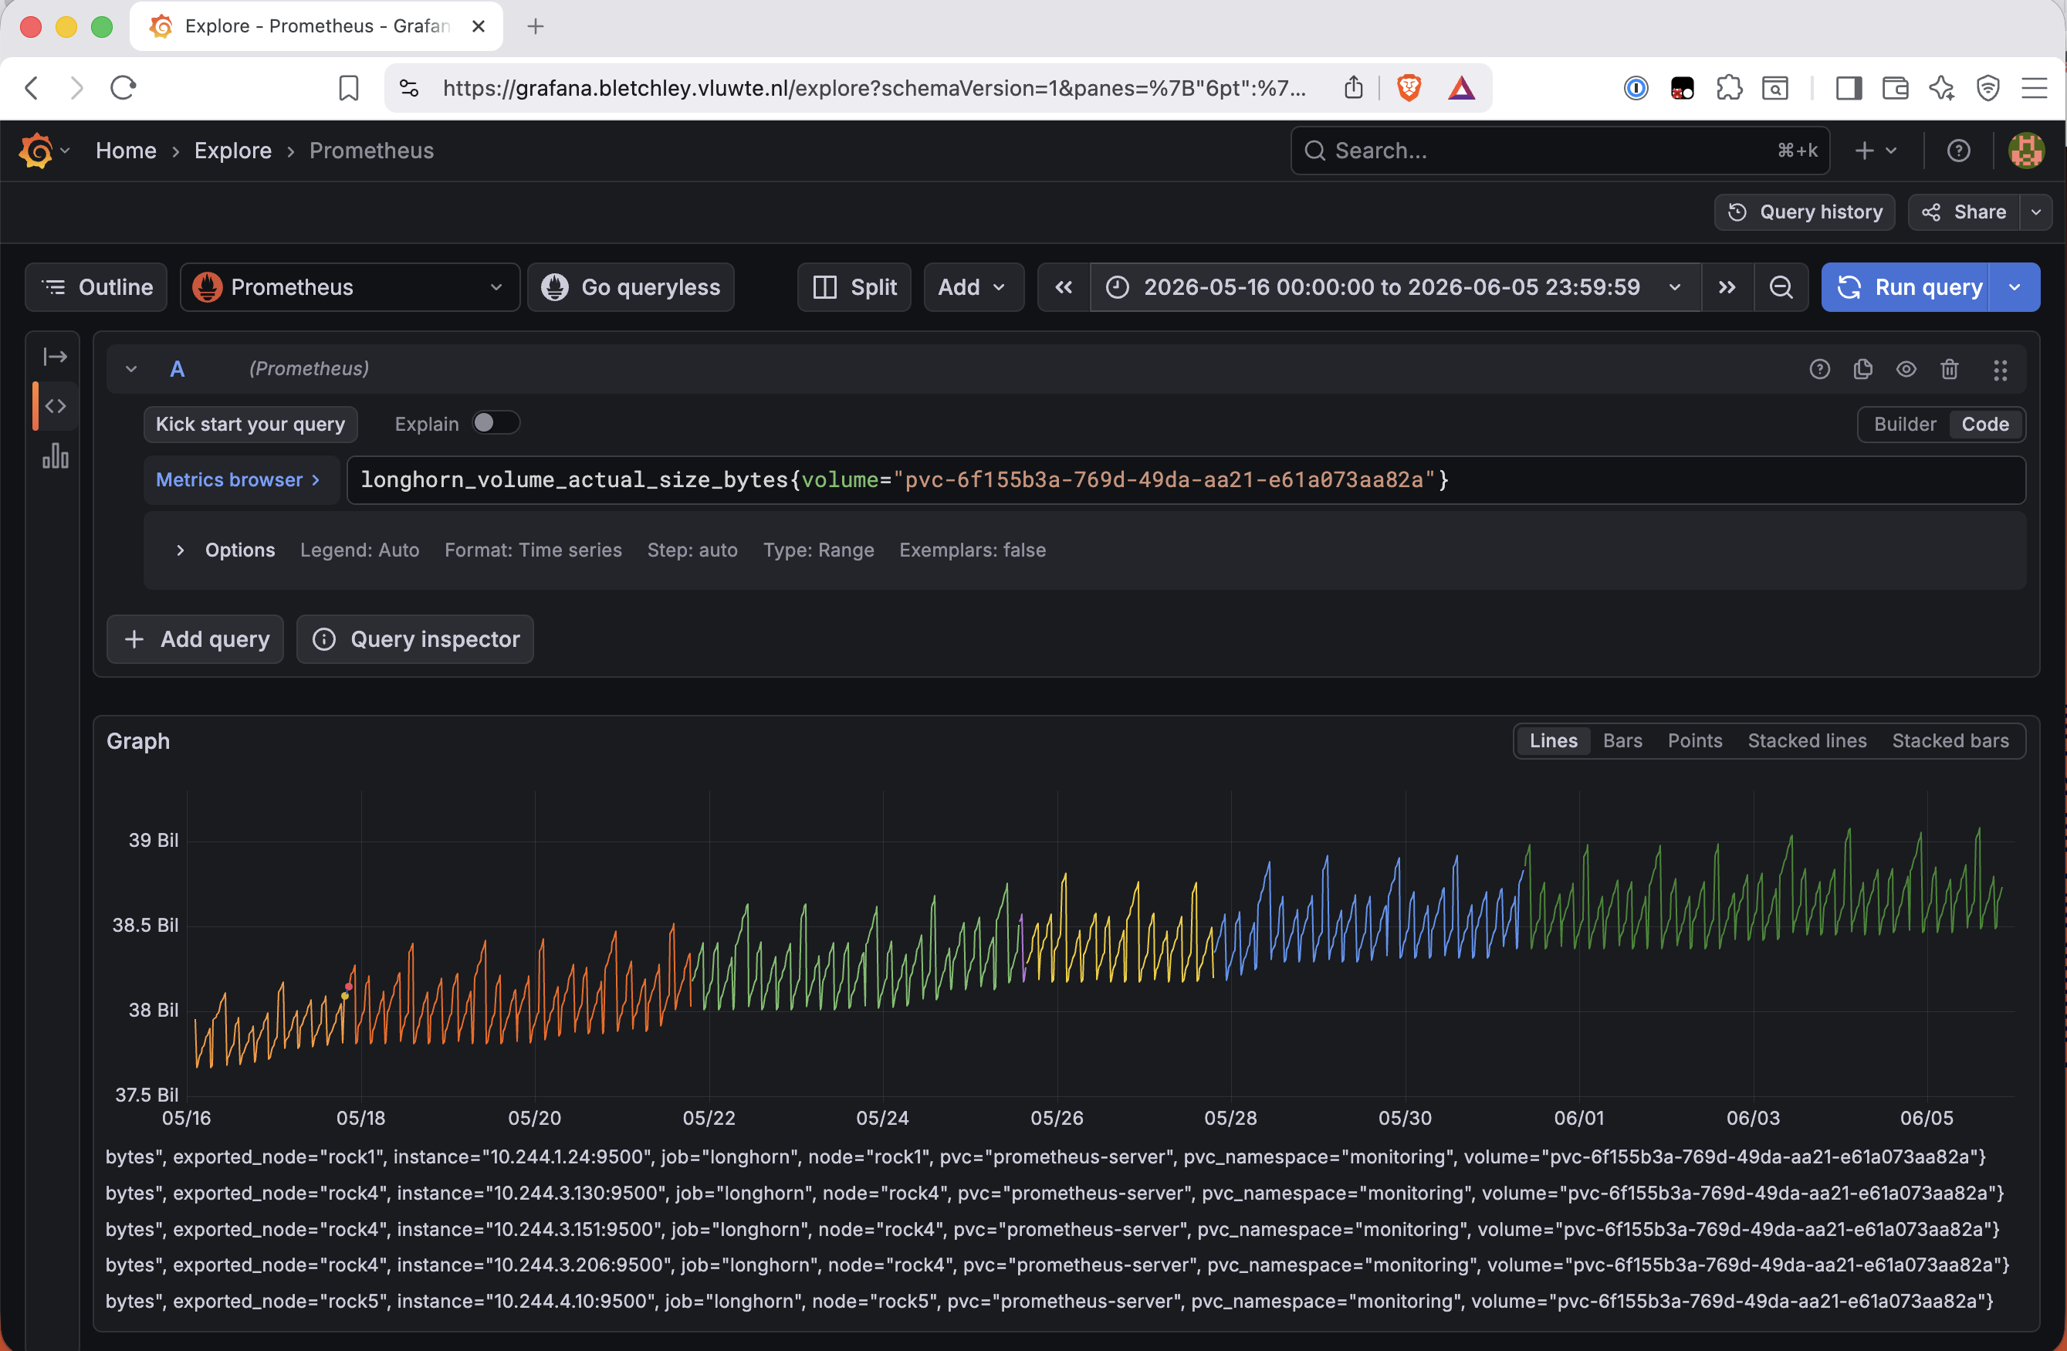Image resolution: width=2067 pixels, height=1351 pixels.
Task: Shift time range forwards with double right arrows
Action: tap(1727, 288)
